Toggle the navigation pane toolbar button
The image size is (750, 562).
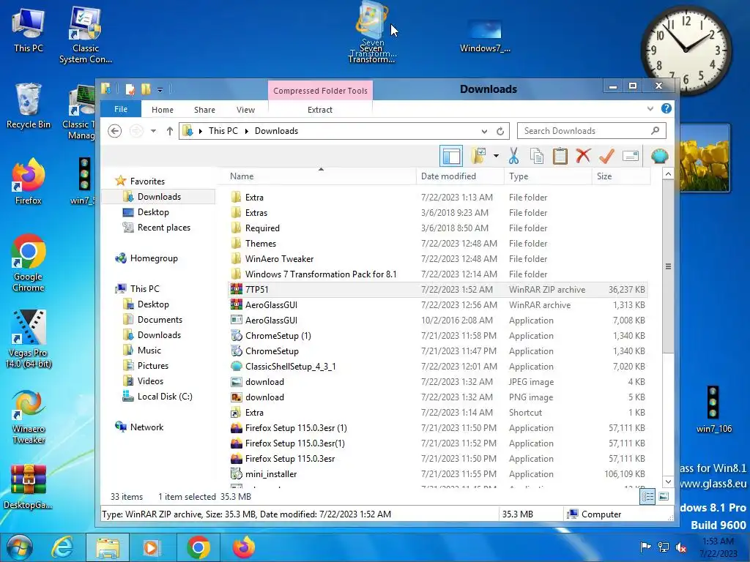[451, 156]
